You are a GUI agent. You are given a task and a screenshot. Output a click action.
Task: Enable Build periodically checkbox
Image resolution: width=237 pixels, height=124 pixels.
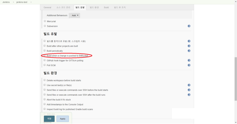click(44, 51)
